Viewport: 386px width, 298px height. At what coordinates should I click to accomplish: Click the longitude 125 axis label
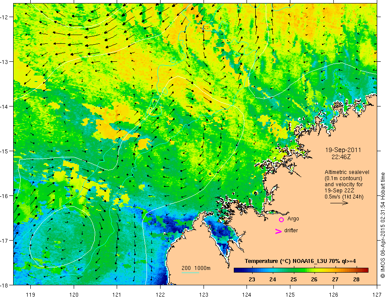(x=290, y=294)
